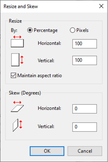Click the Resize Horizontal input field
The width and height of the screenshot is (108, 162).
click(x=85, y=44)
